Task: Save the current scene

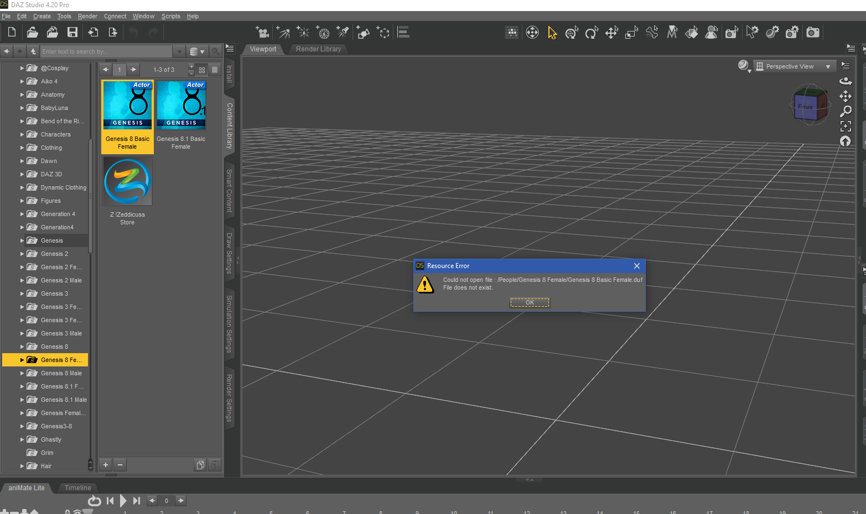Action: (72, 32)
